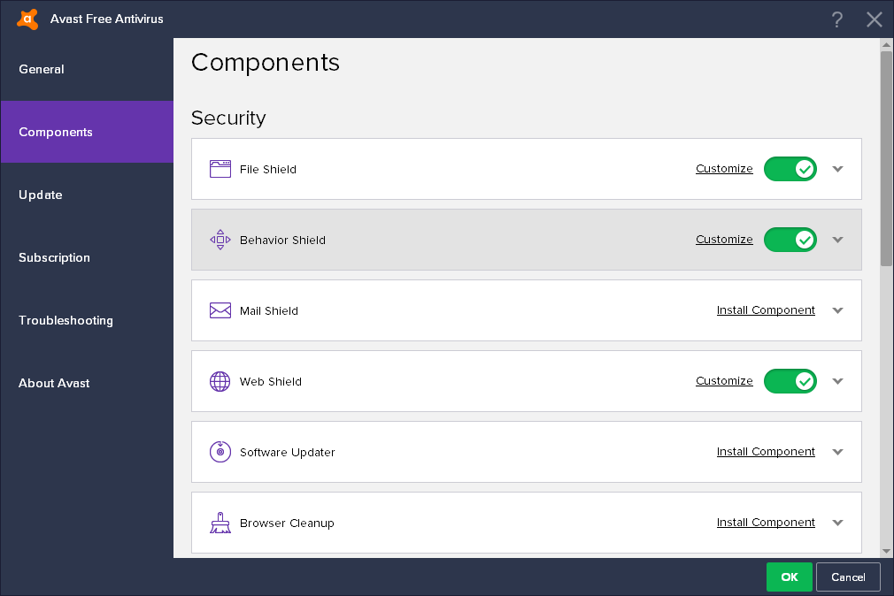The image size is (894, 596).
Task: Open help via the question mark icon
Action: coord(837,19)
